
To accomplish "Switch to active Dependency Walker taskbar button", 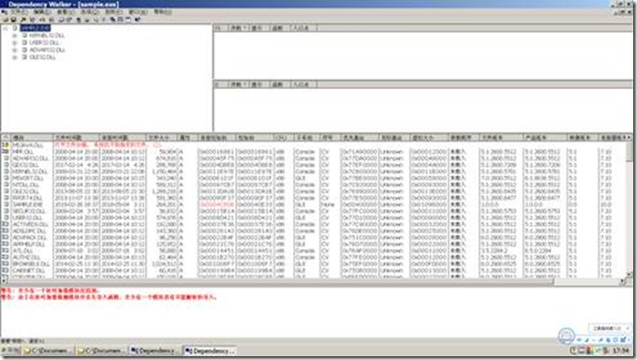I will pos(210,351).
